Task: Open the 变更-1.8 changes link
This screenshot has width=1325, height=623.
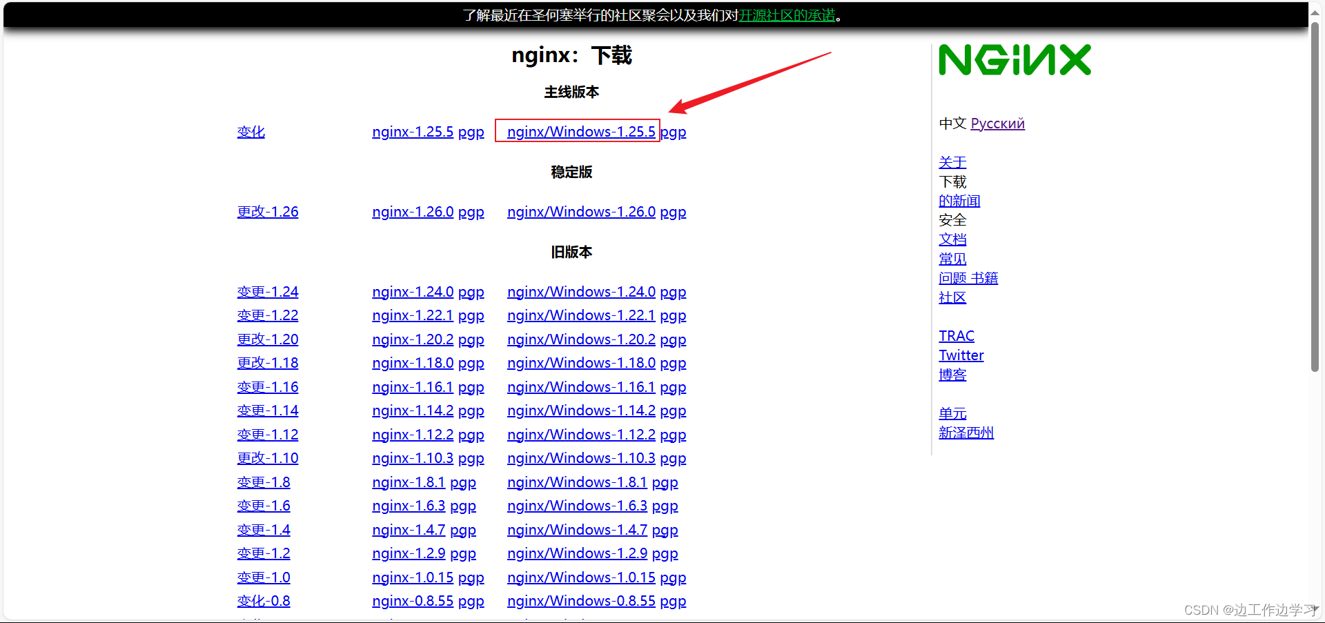Action: coord(264,482)
